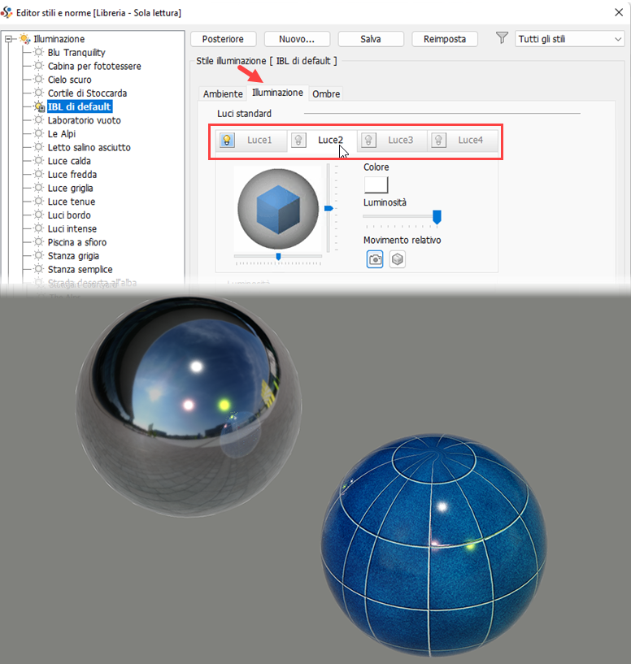Select IBL di default style
This screenshot has width=631, height=664.
[x=79, y=106]
